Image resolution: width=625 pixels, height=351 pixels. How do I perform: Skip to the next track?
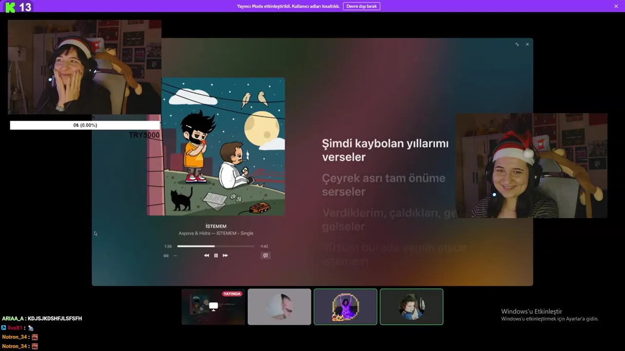[x=225, y=255]
